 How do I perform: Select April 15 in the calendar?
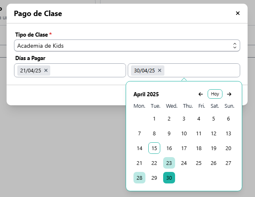tap(154, 148)
